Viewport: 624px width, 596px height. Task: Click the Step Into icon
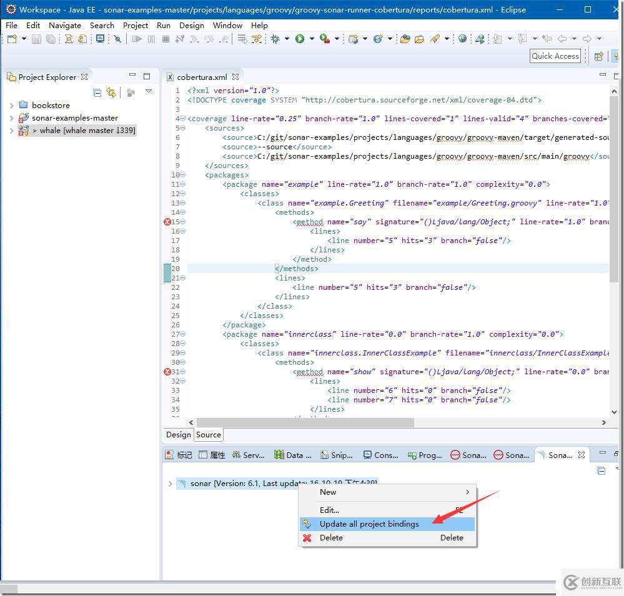pos(194,39)
